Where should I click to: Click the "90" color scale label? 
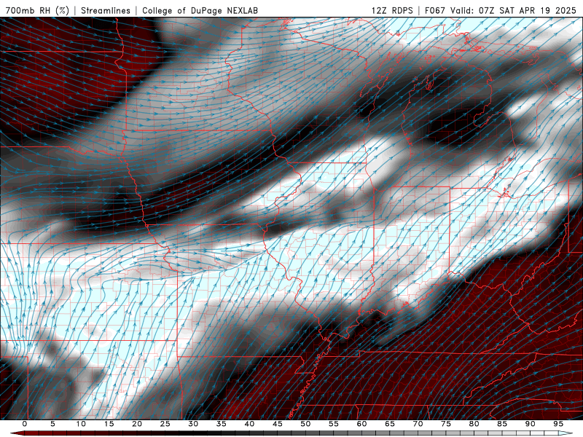point(531,424)
